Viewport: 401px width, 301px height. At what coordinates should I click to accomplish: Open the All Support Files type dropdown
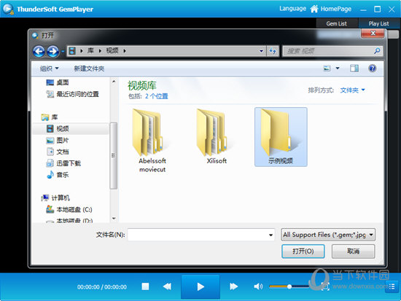click(328, 235)
